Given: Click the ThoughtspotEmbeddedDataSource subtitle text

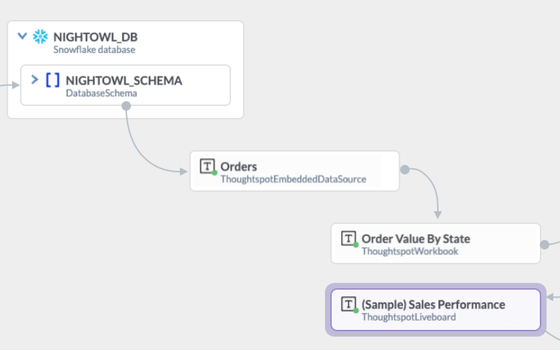Looking at the screenshot, I should (x=293, y=179).
